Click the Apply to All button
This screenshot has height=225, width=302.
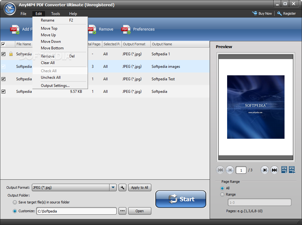pyautogui.click(x=140, y=187)
